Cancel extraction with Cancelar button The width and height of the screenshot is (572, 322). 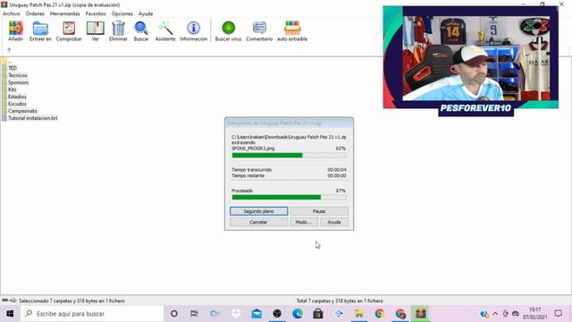click(258, 222)
